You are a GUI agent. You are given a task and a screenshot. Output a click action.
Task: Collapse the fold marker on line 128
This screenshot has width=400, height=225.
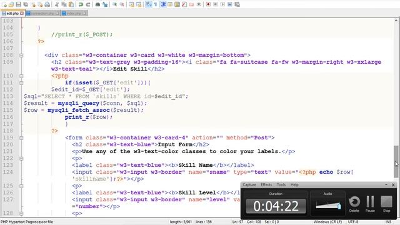[21, 214]
